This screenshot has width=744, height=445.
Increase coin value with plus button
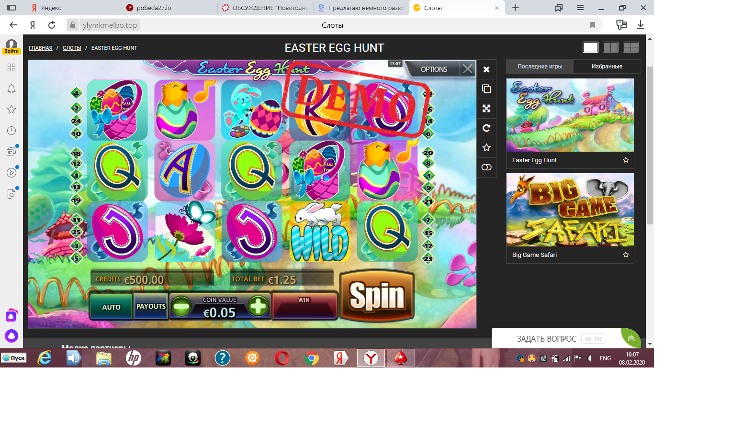258,306
